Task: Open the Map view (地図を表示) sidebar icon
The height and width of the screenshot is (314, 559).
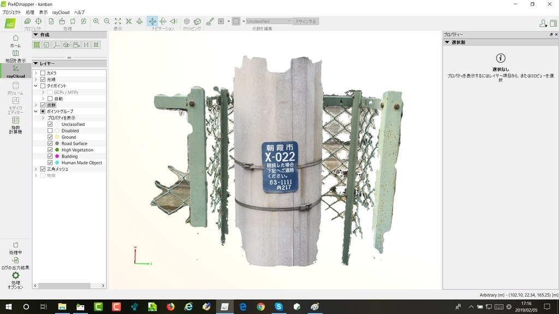Action: [x=15, y=56]
